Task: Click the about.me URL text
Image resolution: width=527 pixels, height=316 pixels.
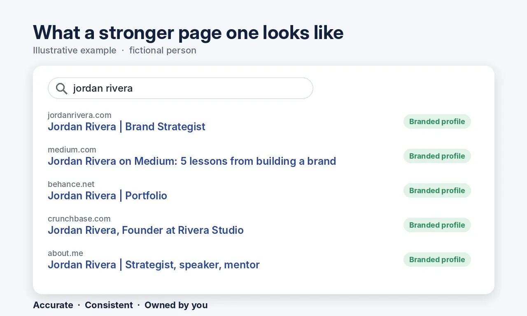Action: 65,253
